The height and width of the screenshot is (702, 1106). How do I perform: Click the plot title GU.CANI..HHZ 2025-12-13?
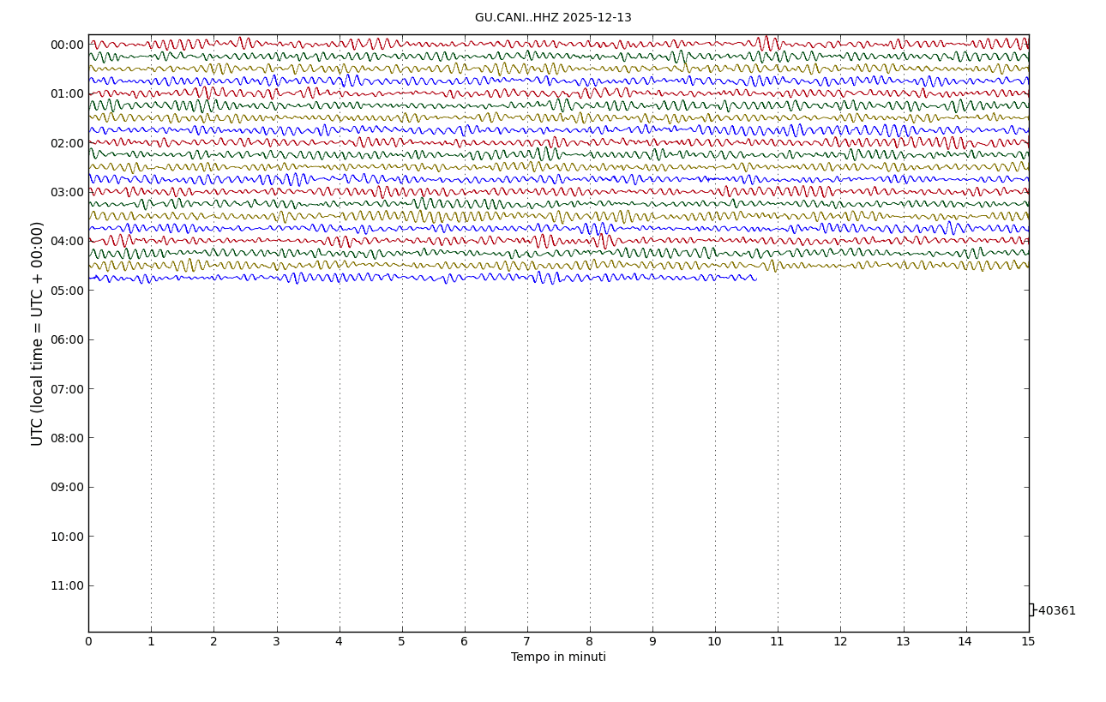point(553,18)
